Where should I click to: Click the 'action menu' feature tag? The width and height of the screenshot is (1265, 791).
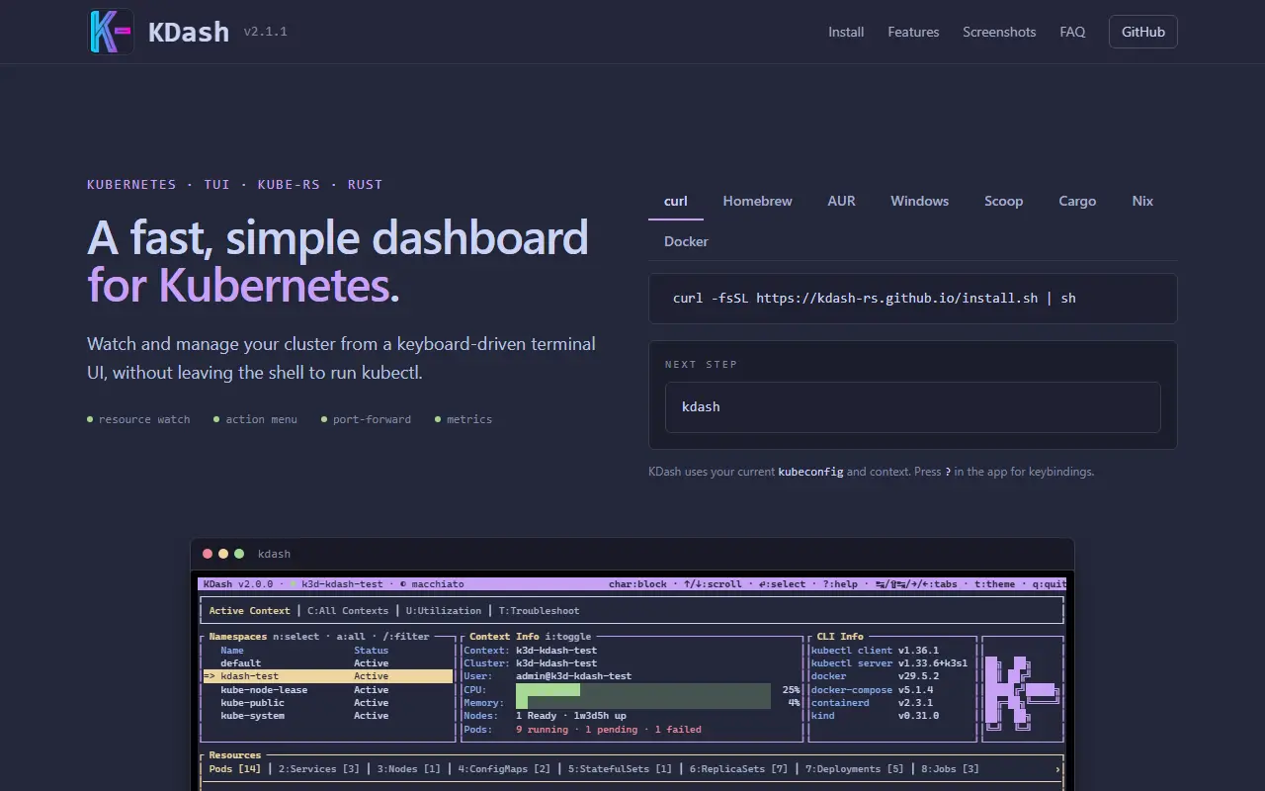coord(255,419)
